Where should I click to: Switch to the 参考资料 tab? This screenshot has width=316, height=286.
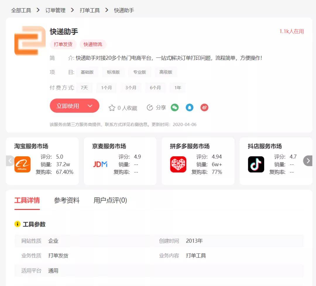pyautogui.click(x=67, y=200)
